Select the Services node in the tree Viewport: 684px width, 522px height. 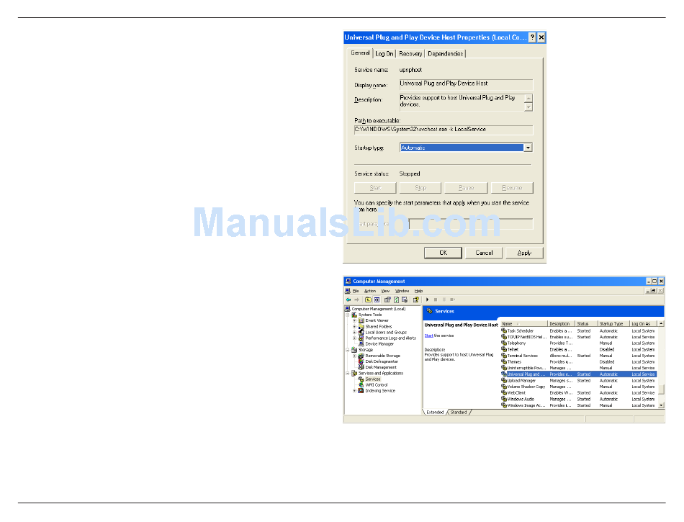coord(372,379)
